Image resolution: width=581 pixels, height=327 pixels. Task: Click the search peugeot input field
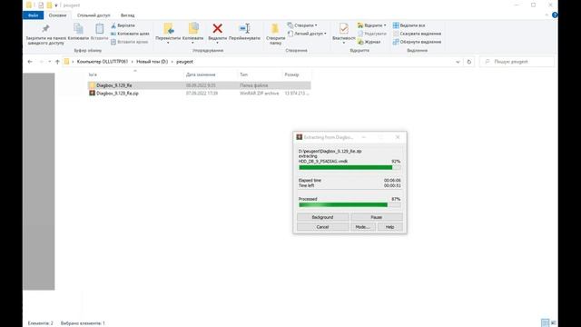coord(517,62)
